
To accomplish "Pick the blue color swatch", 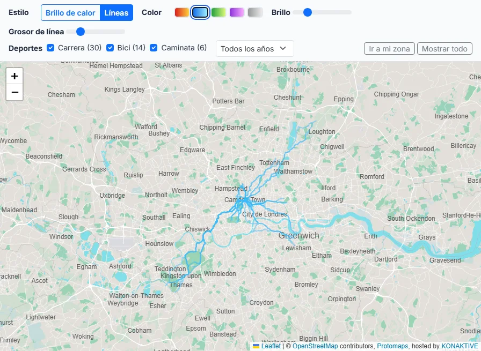I will pyautogui.click(x=200, y=12).
